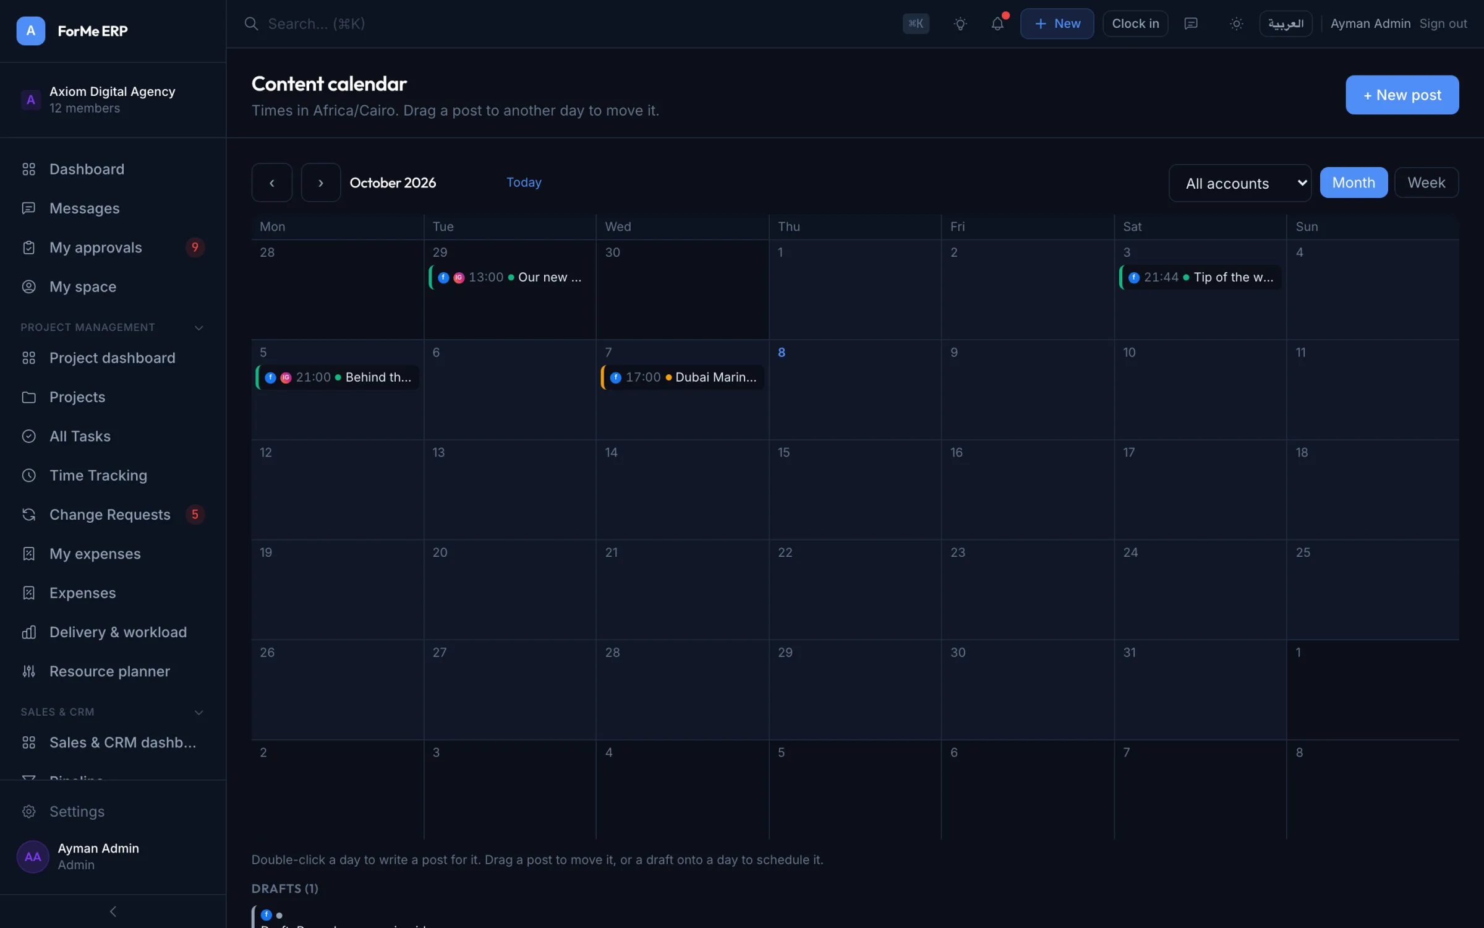This screenshot has width=1484, height=928.
Task: Open the 13:00 Our new post
Action: [x=510, y=277]
